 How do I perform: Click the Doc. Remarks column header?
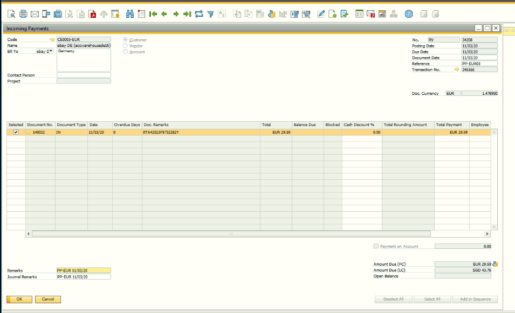click(201, 125)
